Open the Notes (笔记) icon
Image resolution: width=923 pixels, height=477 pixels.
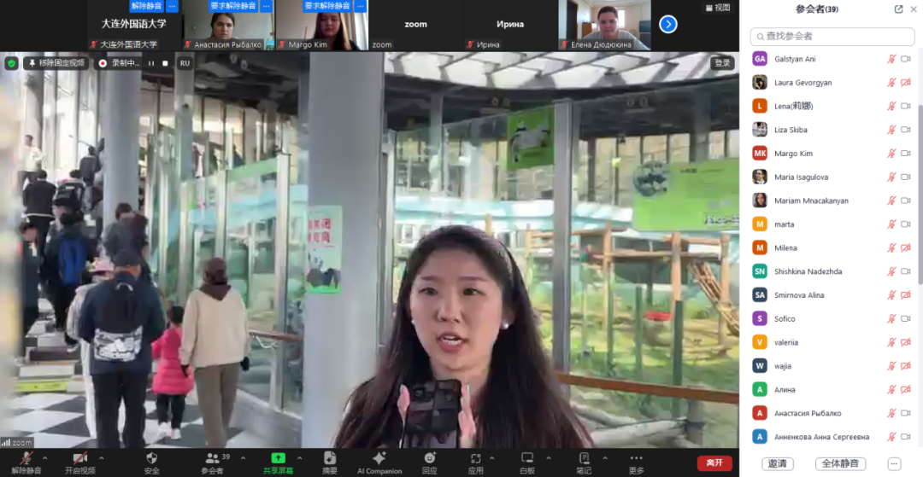click(584, 458)
